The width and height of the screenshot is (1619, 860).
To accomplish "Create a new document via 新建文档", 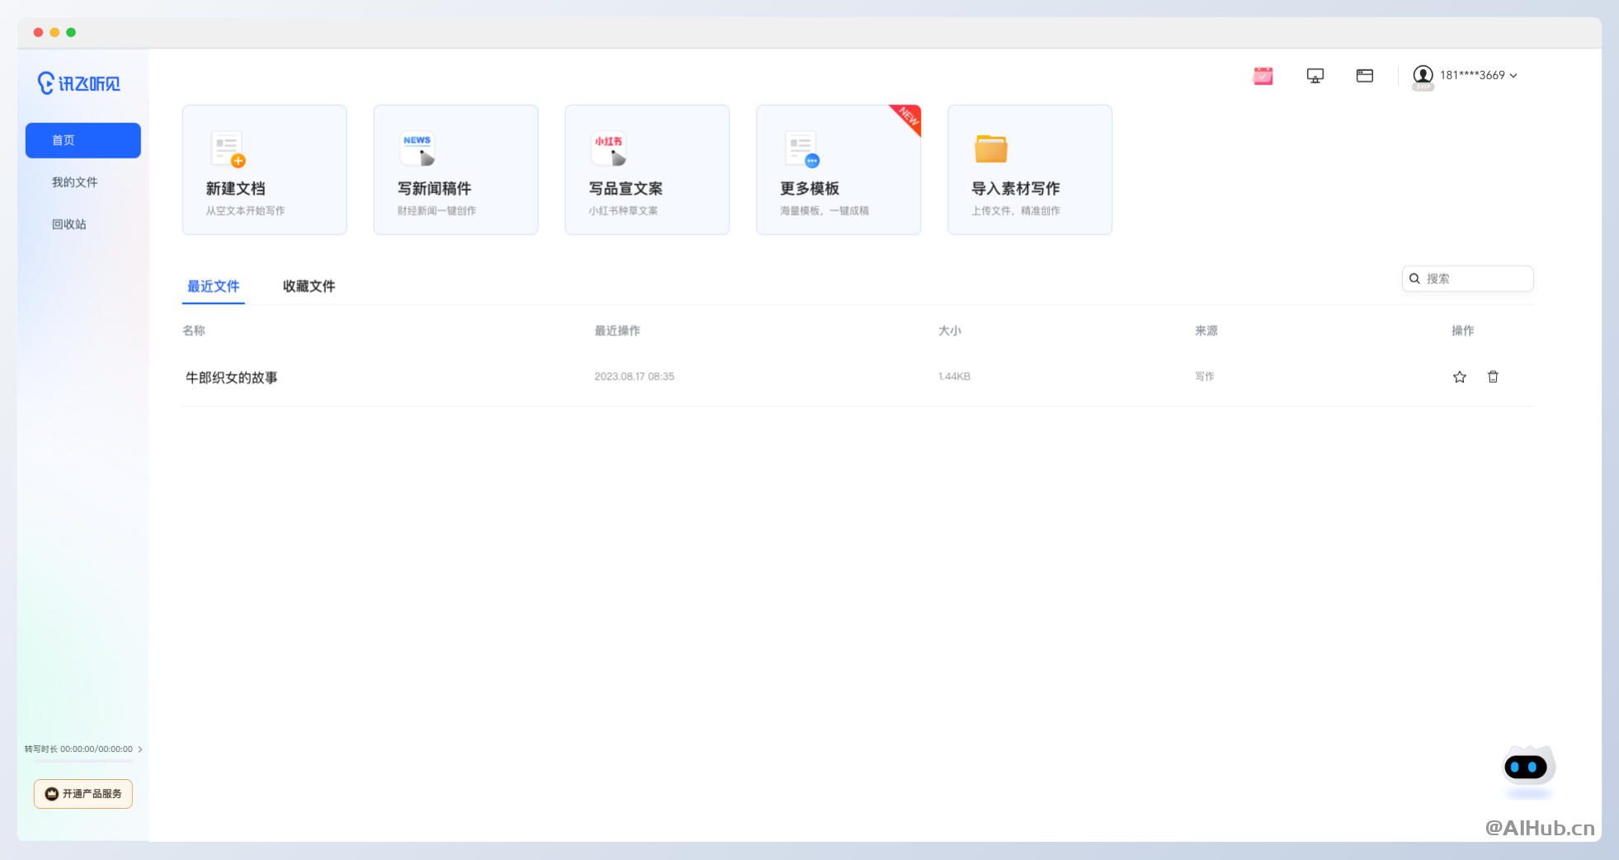I will coord(264,170).
